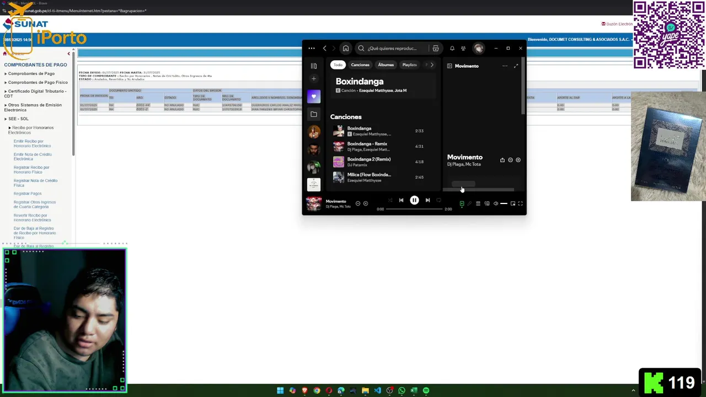Add Movimento to library in panel
This screenshot has width=706, height=397.
(518, 160)
